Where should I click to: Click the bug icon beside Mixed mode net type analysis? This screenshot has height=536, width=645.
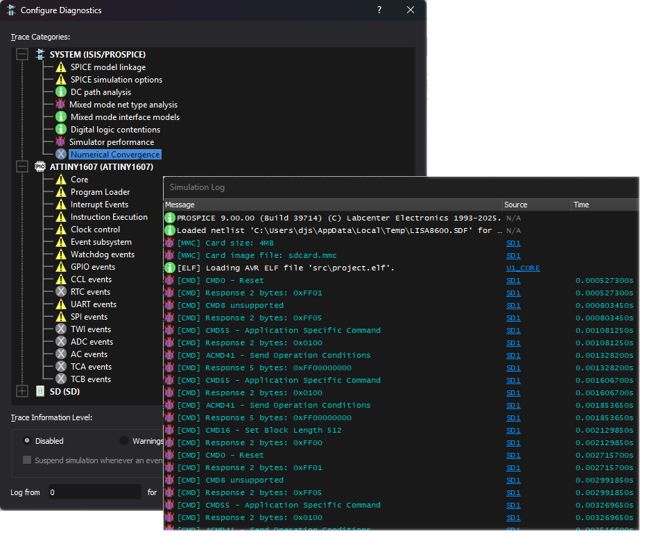click(61, 105)
